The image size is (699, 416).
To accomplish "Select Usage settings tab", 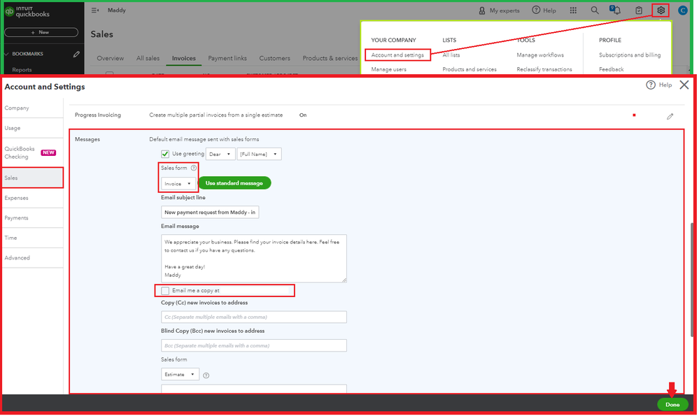I will pyautogui.click(x=32, y=128).
